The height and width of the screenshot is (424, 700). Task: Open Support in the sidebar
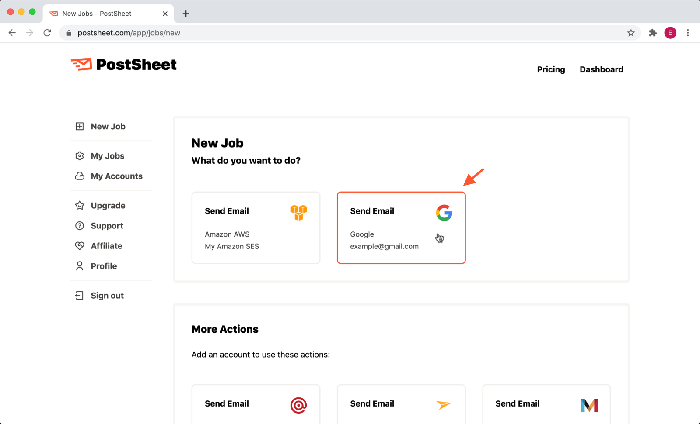[x=107, y=226]
